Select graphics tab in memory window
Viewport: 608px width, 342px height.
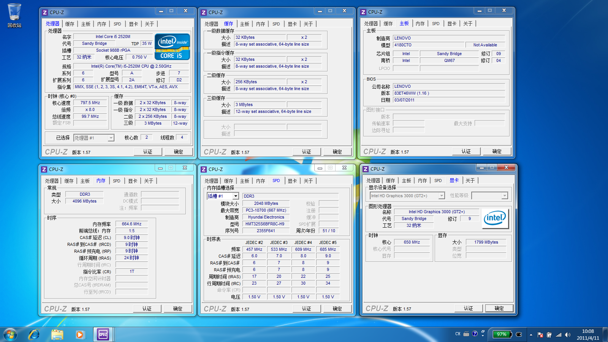click(133, 181)
